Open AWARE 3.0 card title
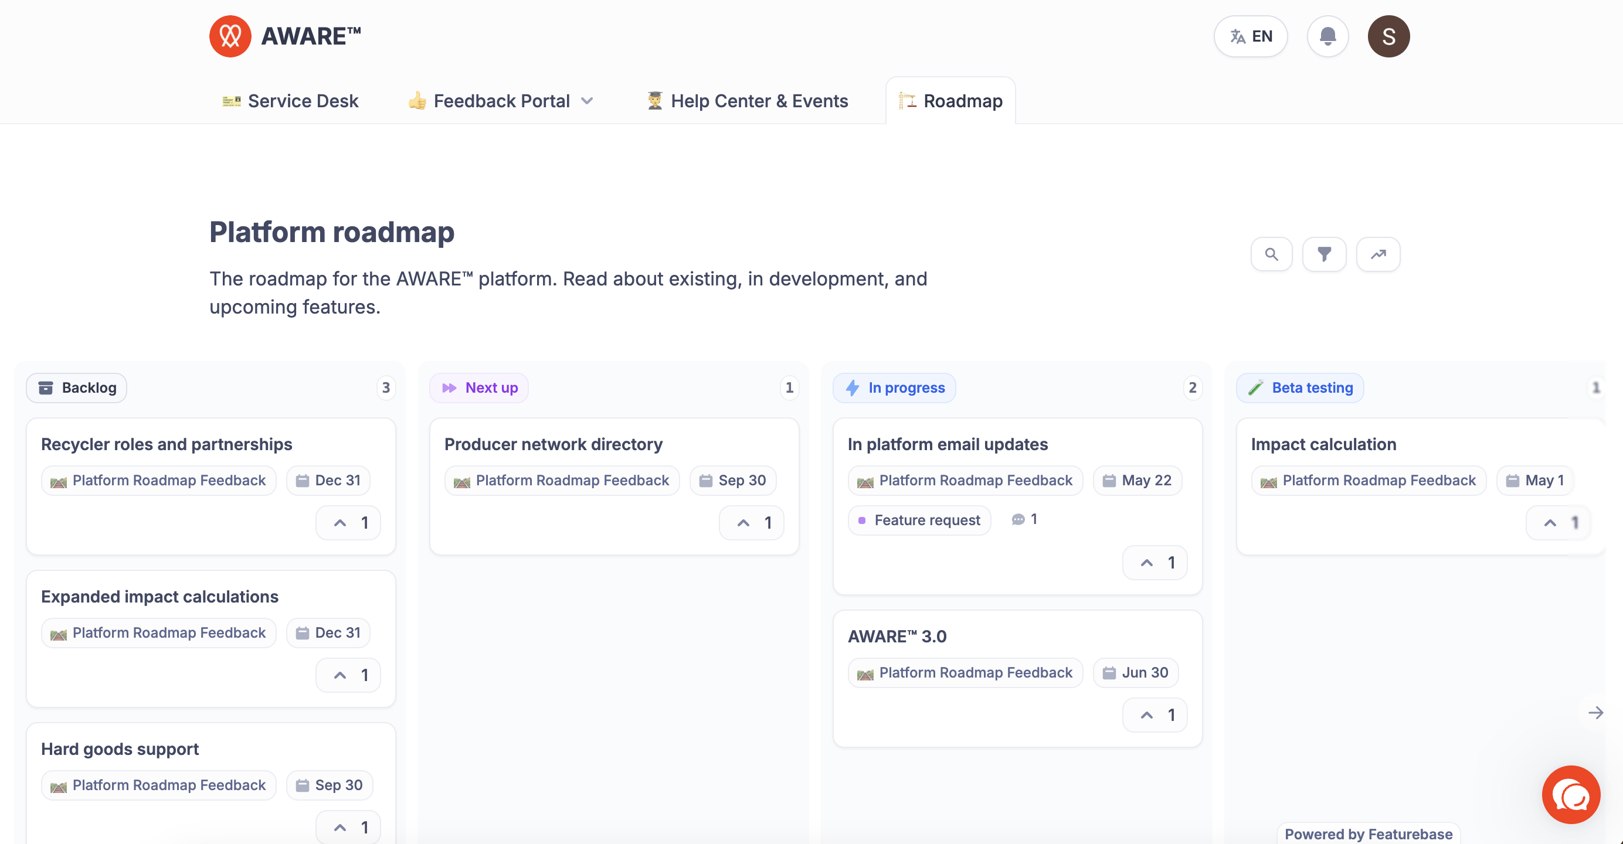Screen dimensions: 1623x844 (x=897, y=636)
